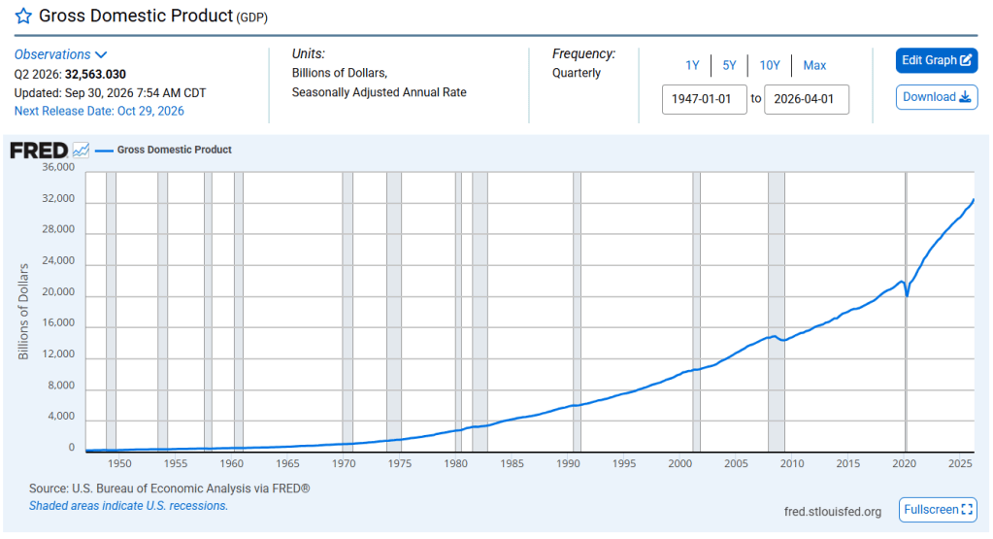Click the 2020 recession shaded bar
Screen dimensions: 993x539
[x=907, y=311]
